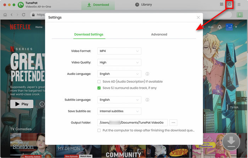248x158 pixels.
Task: Open the Save Subtitle as dropdown
Action: [x=119, y=111]
